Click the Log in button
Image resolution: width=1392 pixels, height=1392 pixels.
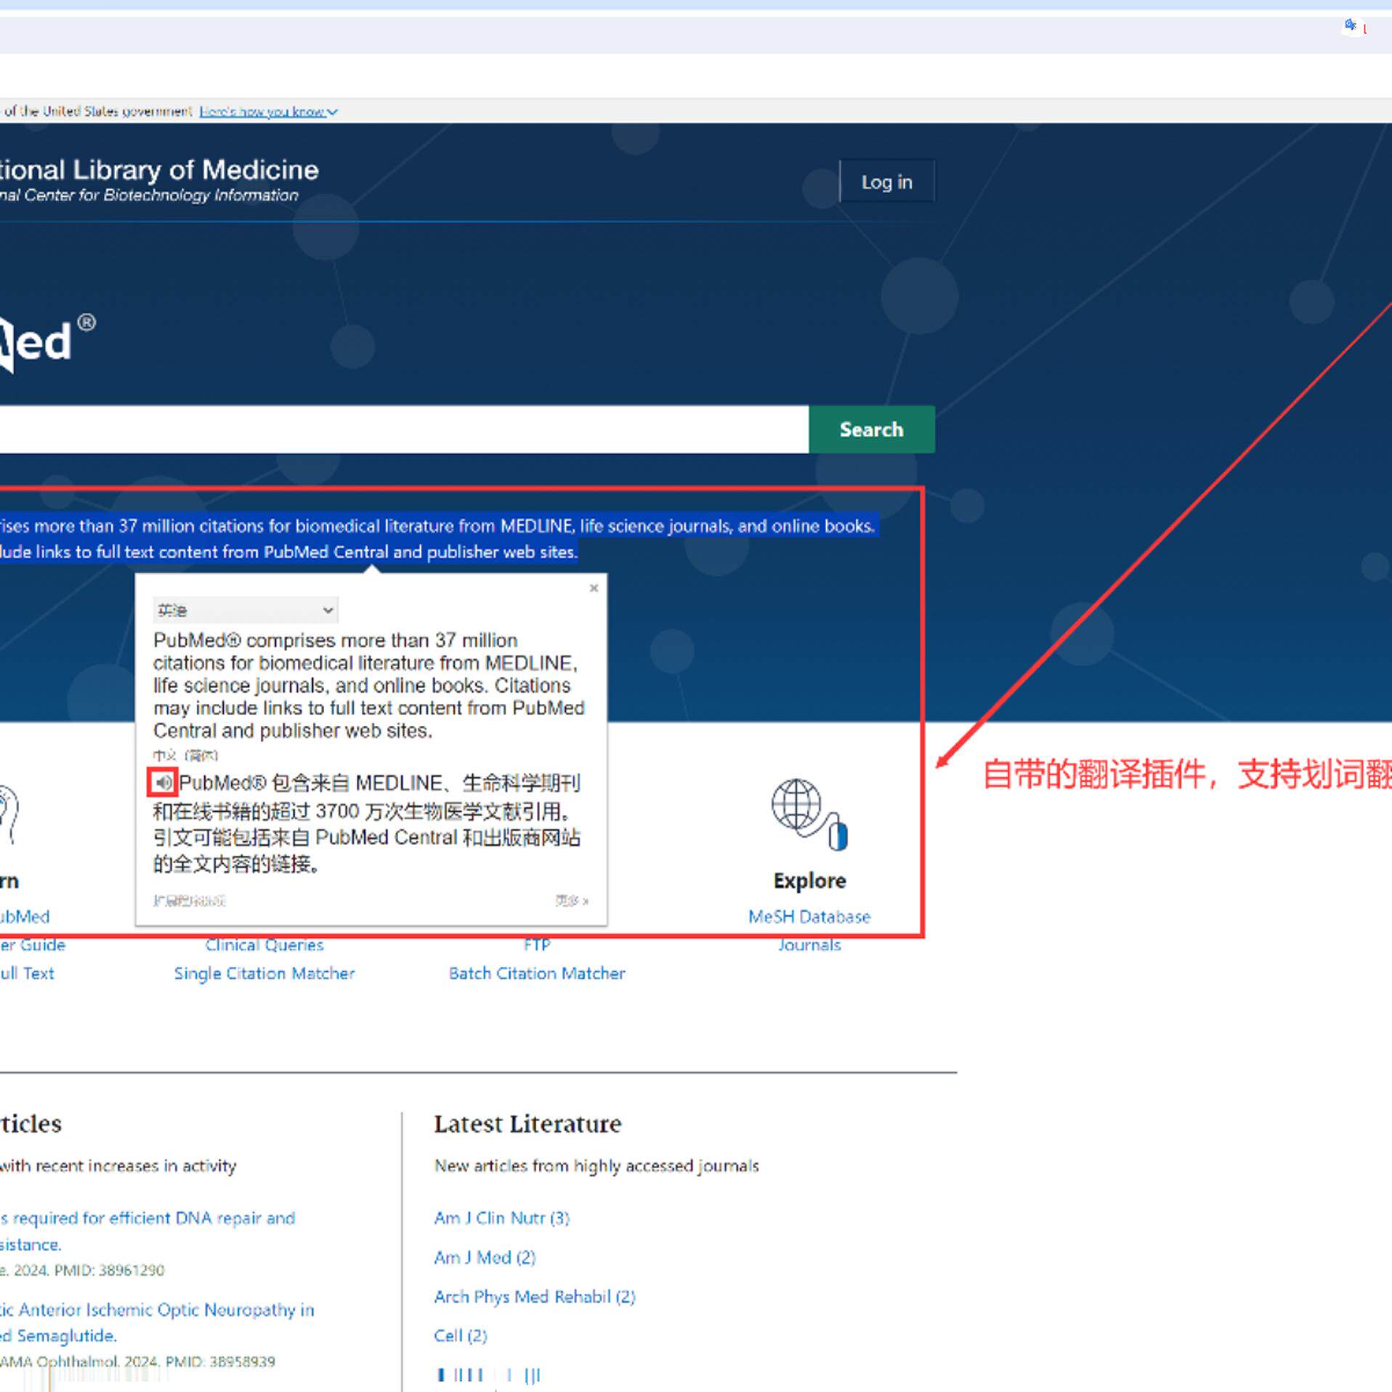(x=886, y=182)
